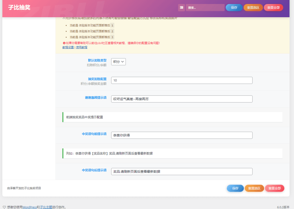Viewport: 294px width, 209px height.
Task: Click top 重置全部 button
Action: 273,8
